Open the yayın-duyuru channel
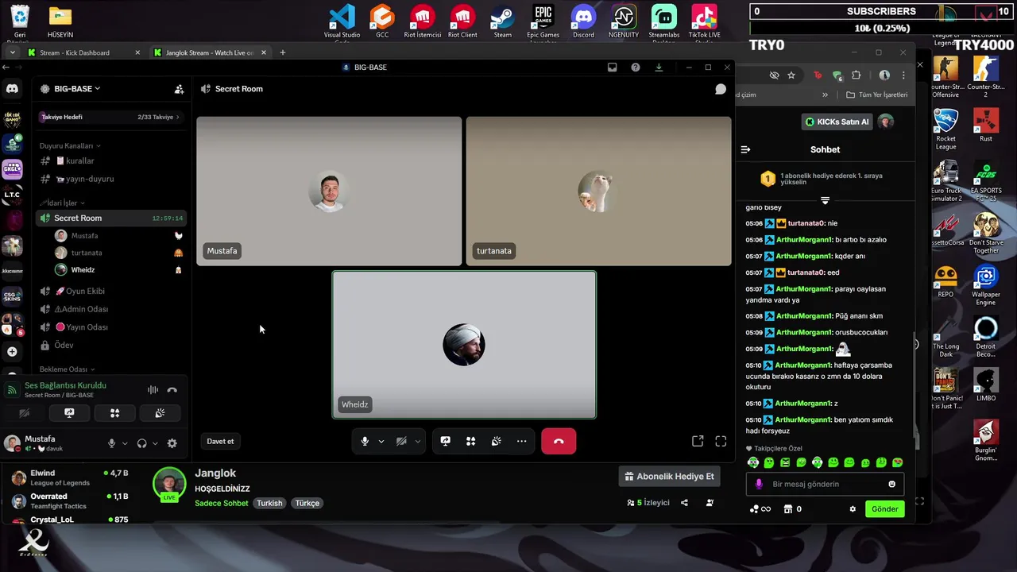Image resolution: width=1017 pixels, height=572 pixels. tap(110, 179)
